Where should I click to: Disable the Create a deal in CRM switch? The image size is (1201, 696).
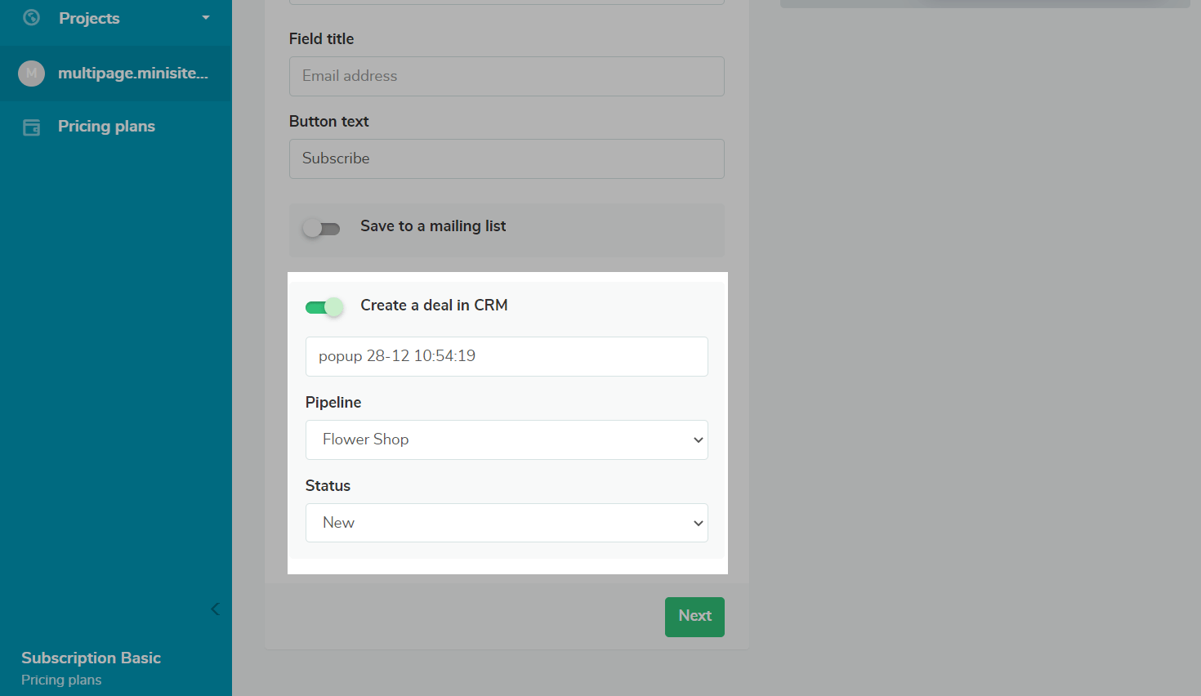324,307
